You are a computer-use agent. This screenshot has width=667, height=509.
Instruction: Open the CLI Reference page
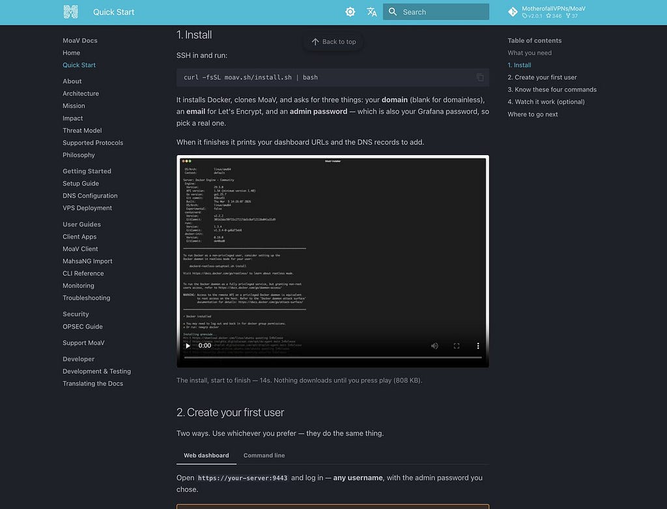(x=83, y=274)
